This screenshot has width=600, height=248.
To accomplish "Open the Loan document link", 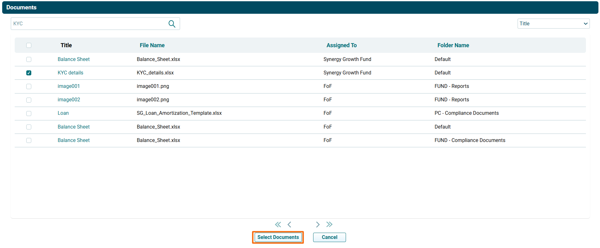I will (63, 113).
